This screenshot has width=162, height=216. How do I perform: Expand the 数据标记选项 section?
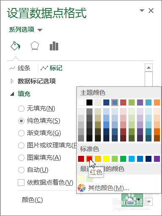click(x=33, y=81)
